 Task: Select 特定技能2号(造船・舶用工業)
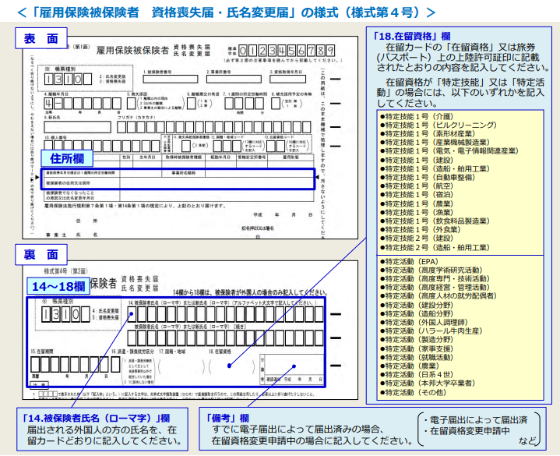[x=435, y=247]
